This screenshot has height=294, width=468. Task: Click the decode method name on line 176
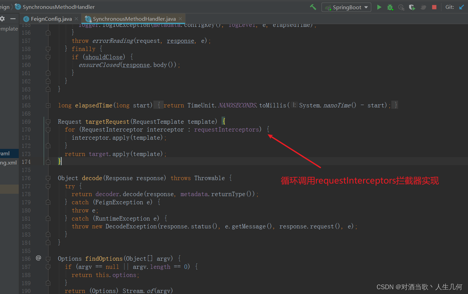click(92, 178)
